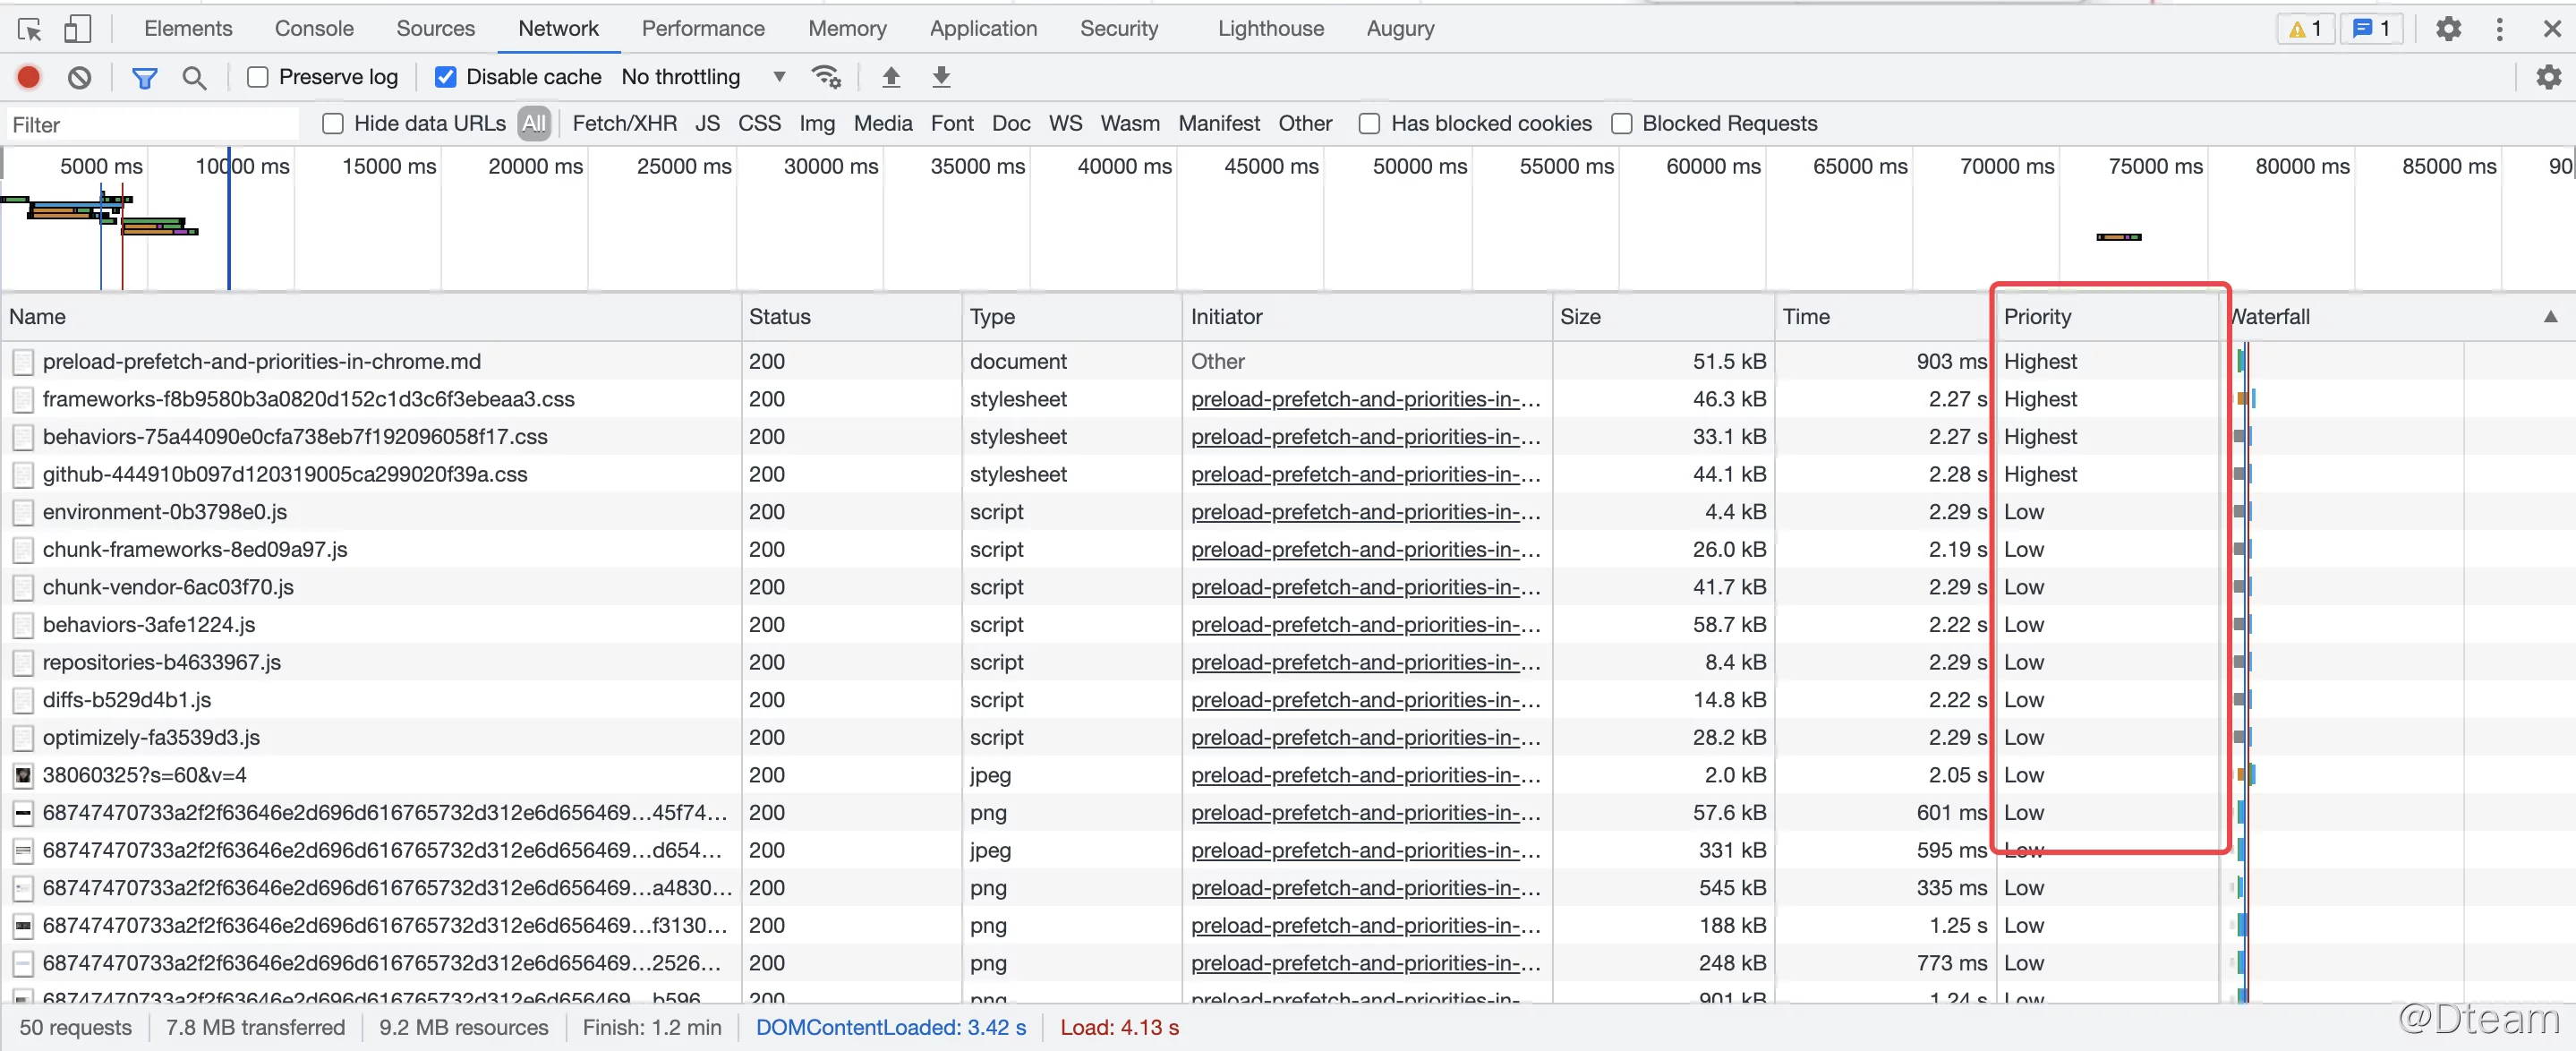
Task: Enable the Preserve log checkbox
Action: (258, 77)
